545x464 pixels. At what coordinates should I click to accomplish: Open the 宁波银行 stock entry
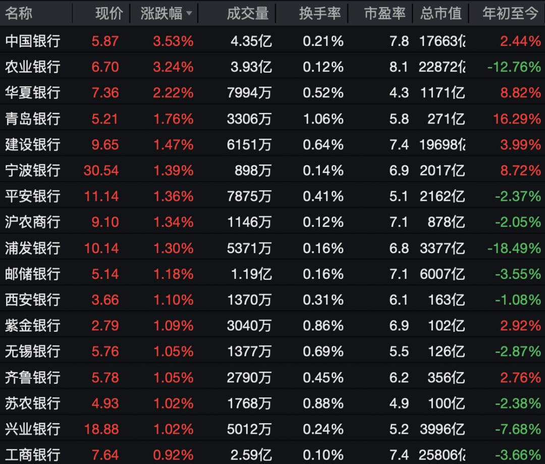[x=32, y=170]
